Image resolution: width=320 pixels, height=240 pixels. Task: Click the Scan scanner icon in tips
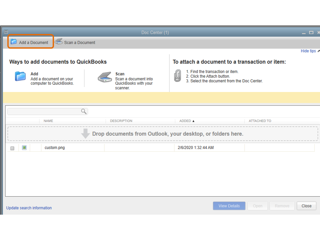(105, 77)
